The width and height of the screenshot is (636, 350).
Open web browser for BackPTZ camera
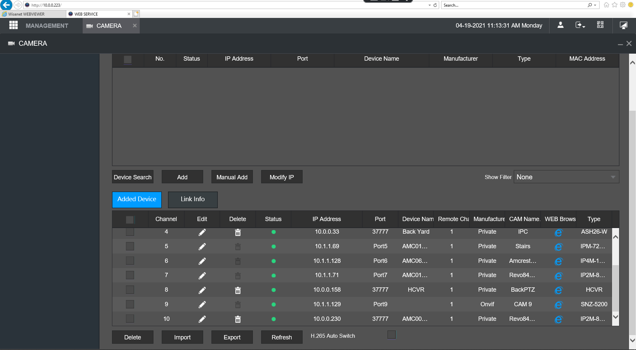[558, 290]
